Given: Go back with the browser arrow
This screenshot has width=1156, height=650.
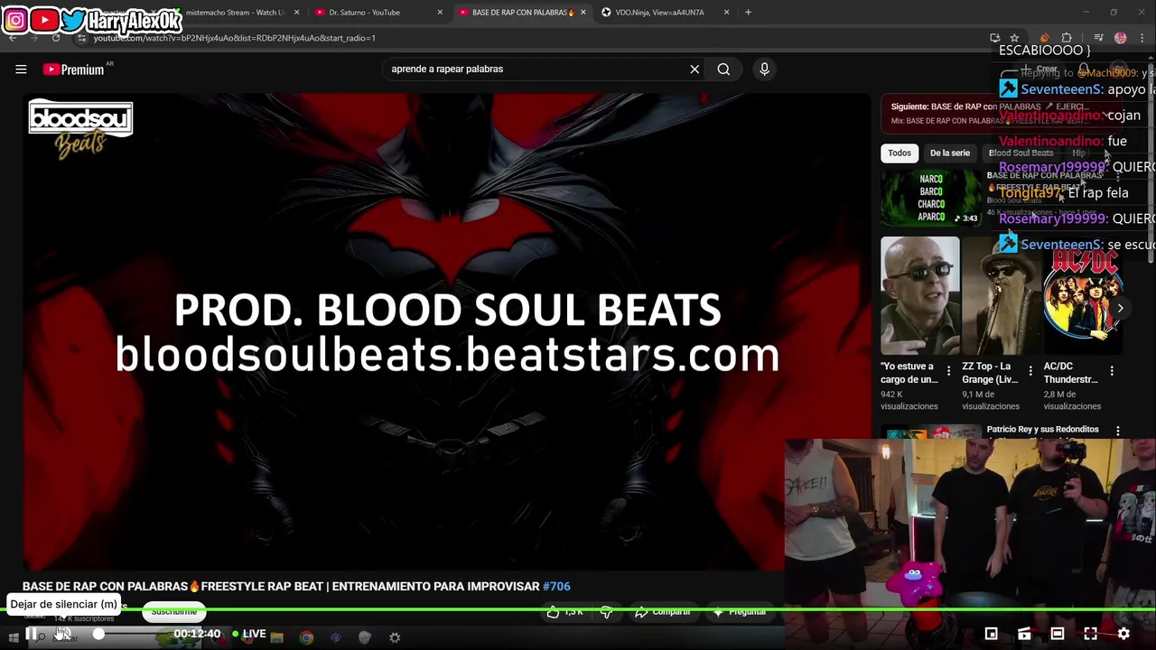Looking at the screenshot, I should click(13, 38).
